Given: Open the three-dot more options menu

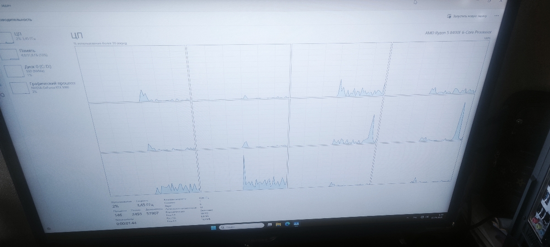Looking at the screenshot, I should tap(496, 16).
